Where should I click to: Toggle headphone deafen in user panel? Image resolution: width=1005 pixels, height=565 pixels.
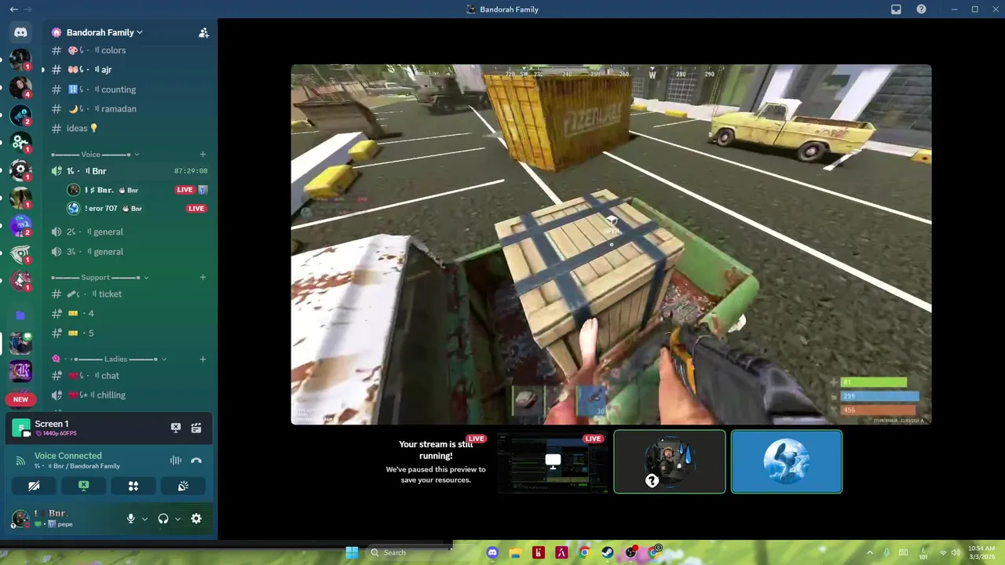coord(163,519)
